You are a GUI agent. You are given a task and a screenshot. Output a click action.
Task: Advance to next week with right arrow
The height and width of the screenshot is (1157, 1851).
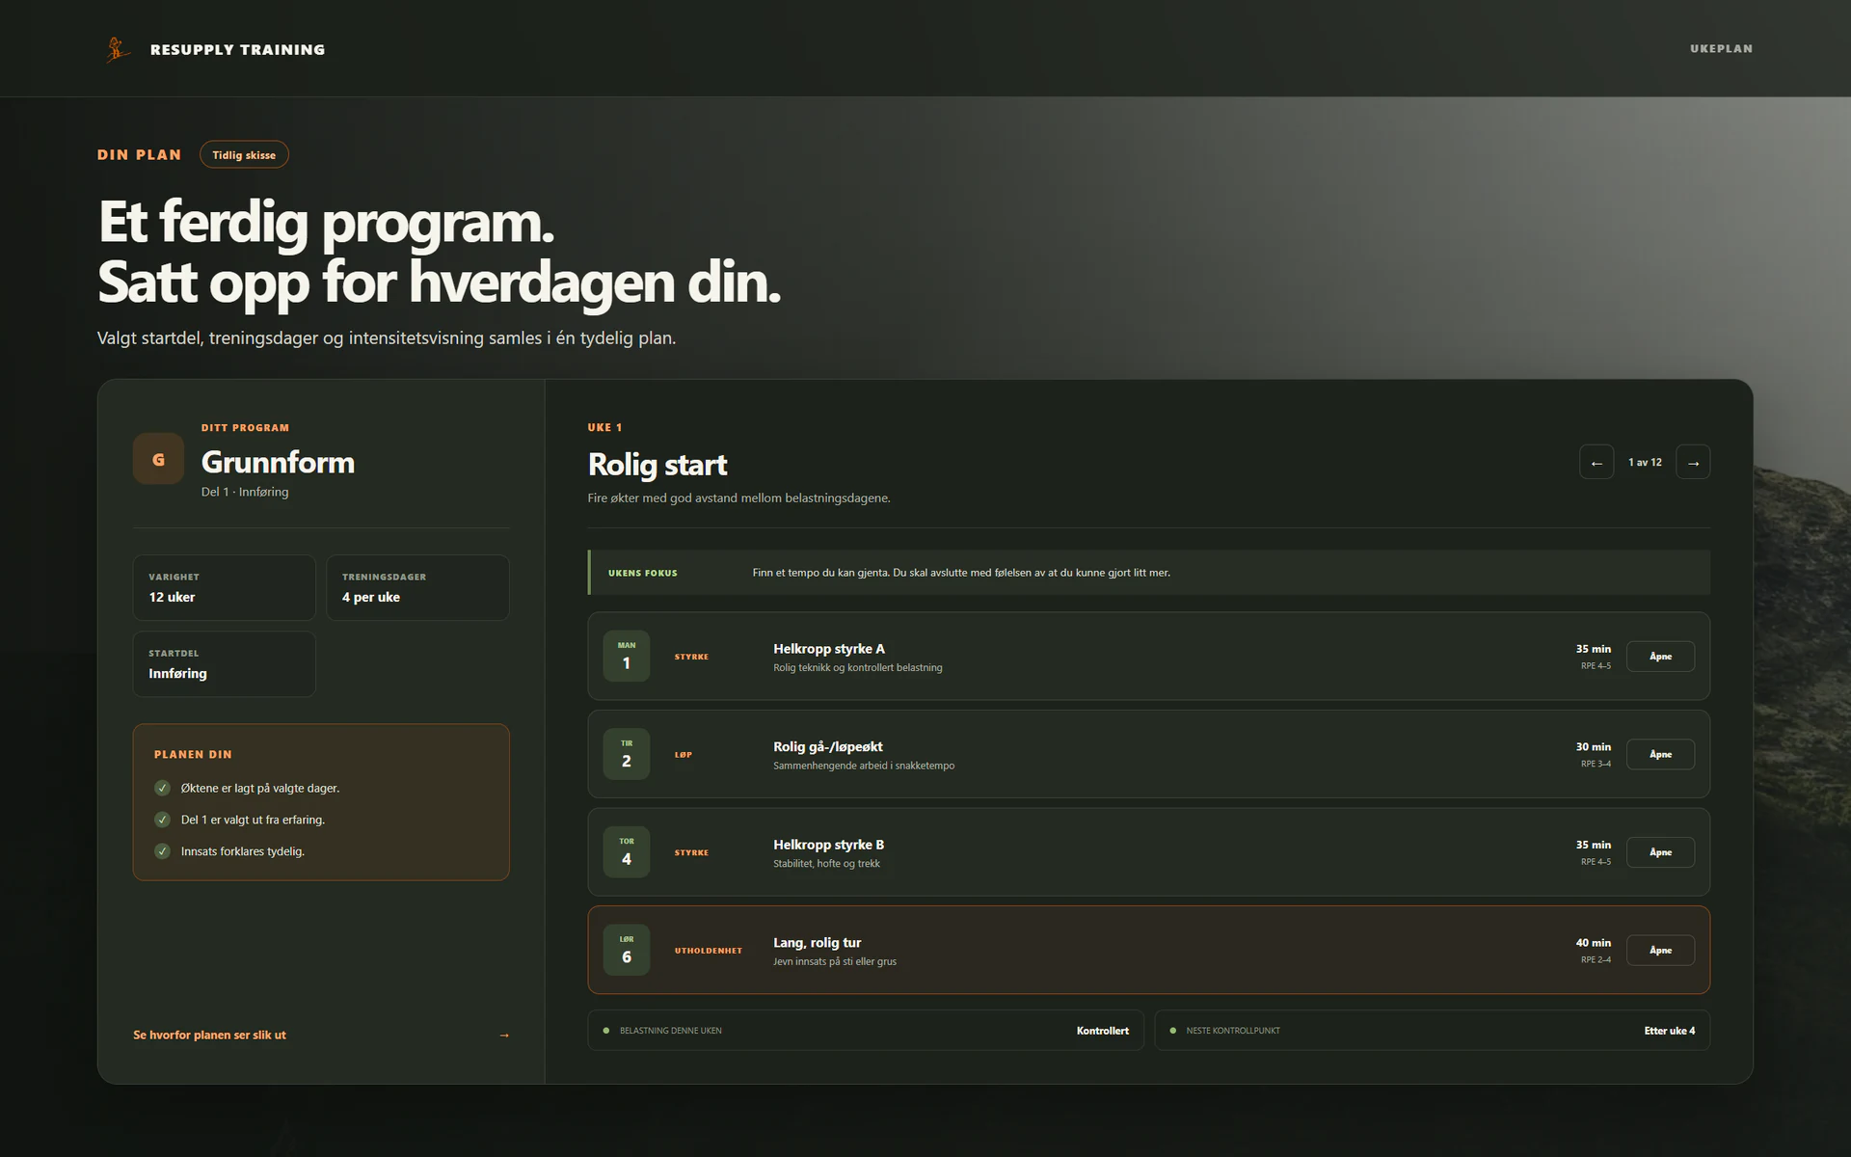click(1693, 463)
